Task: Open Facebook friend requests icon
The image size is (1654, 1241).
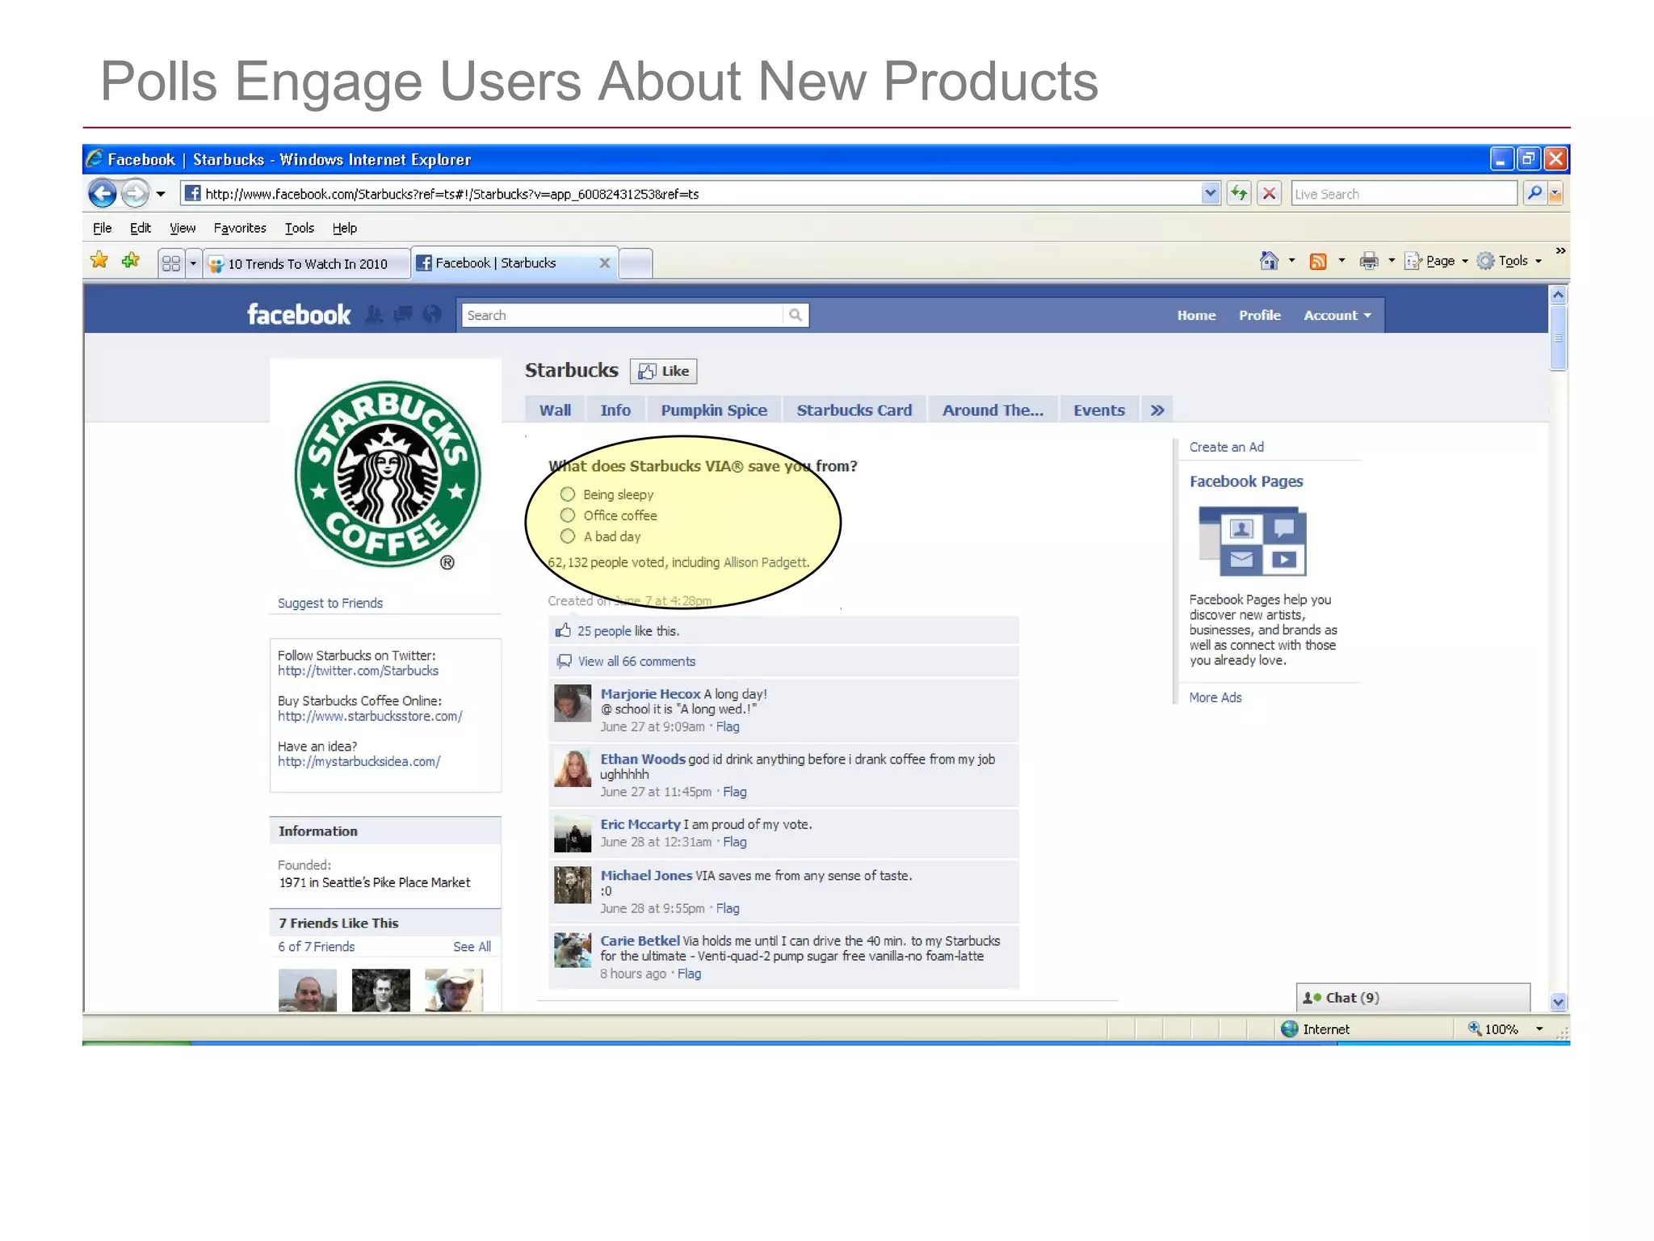Action: [x=374, y=314]
